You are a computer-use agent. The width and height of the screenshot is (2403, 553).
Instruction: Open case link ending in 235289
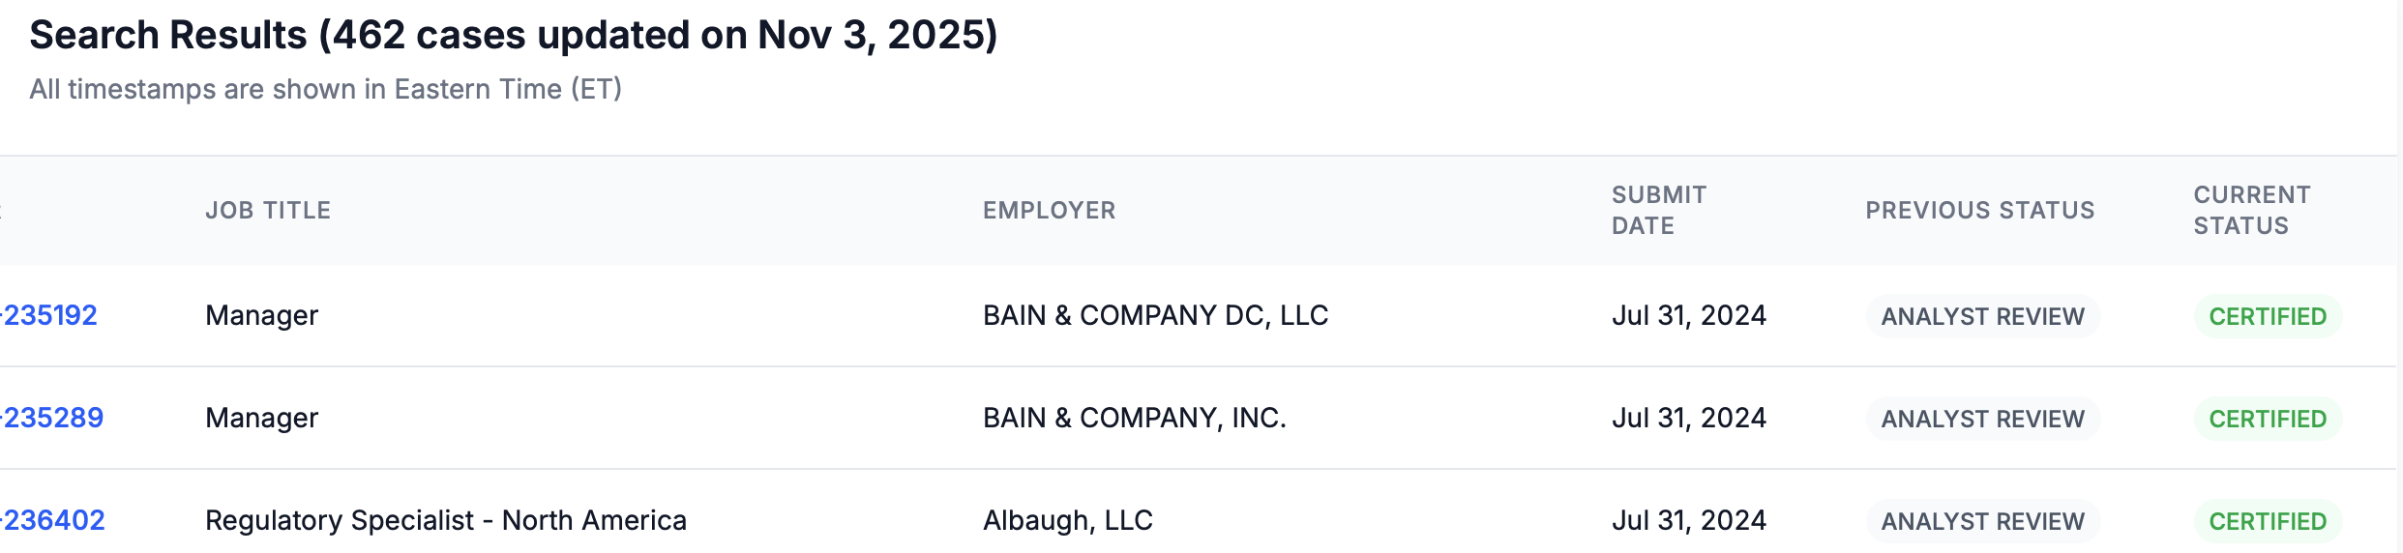coord(53,418)
